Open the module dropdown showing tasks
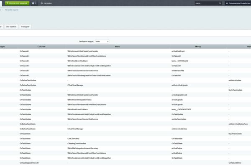The image size is (251, 167). pyautogui.click(x=102, y=42)
